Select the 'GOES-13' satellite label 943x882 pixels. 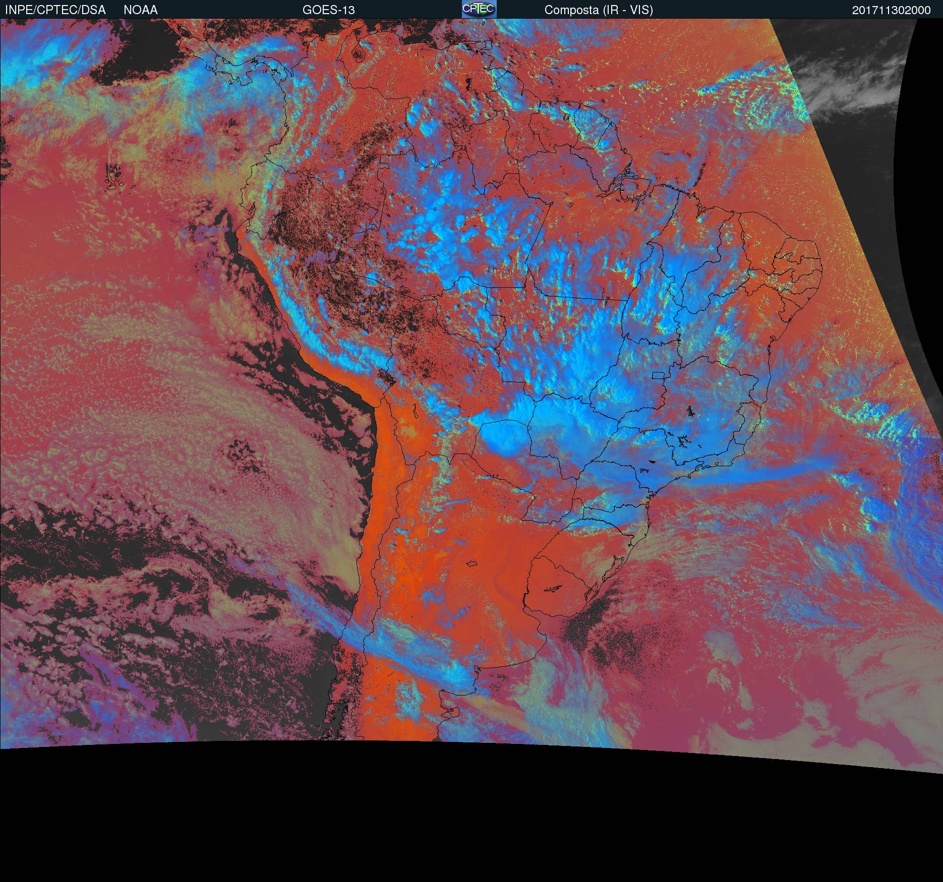click(x=329, y=10)
